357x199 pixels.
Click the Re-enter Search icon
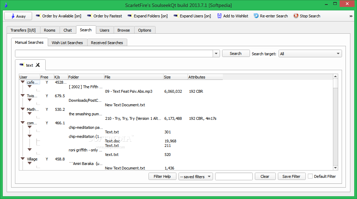click(x=256, y=16)
